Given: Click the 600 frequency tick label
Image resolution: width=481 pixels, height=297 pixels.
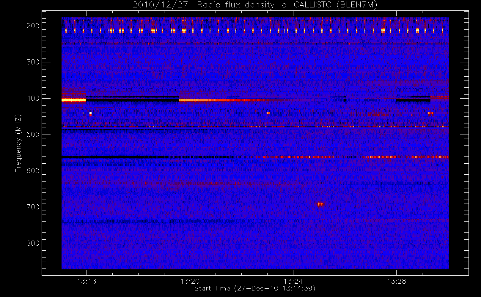Looking at the screenshot, I should pos(33,171).
